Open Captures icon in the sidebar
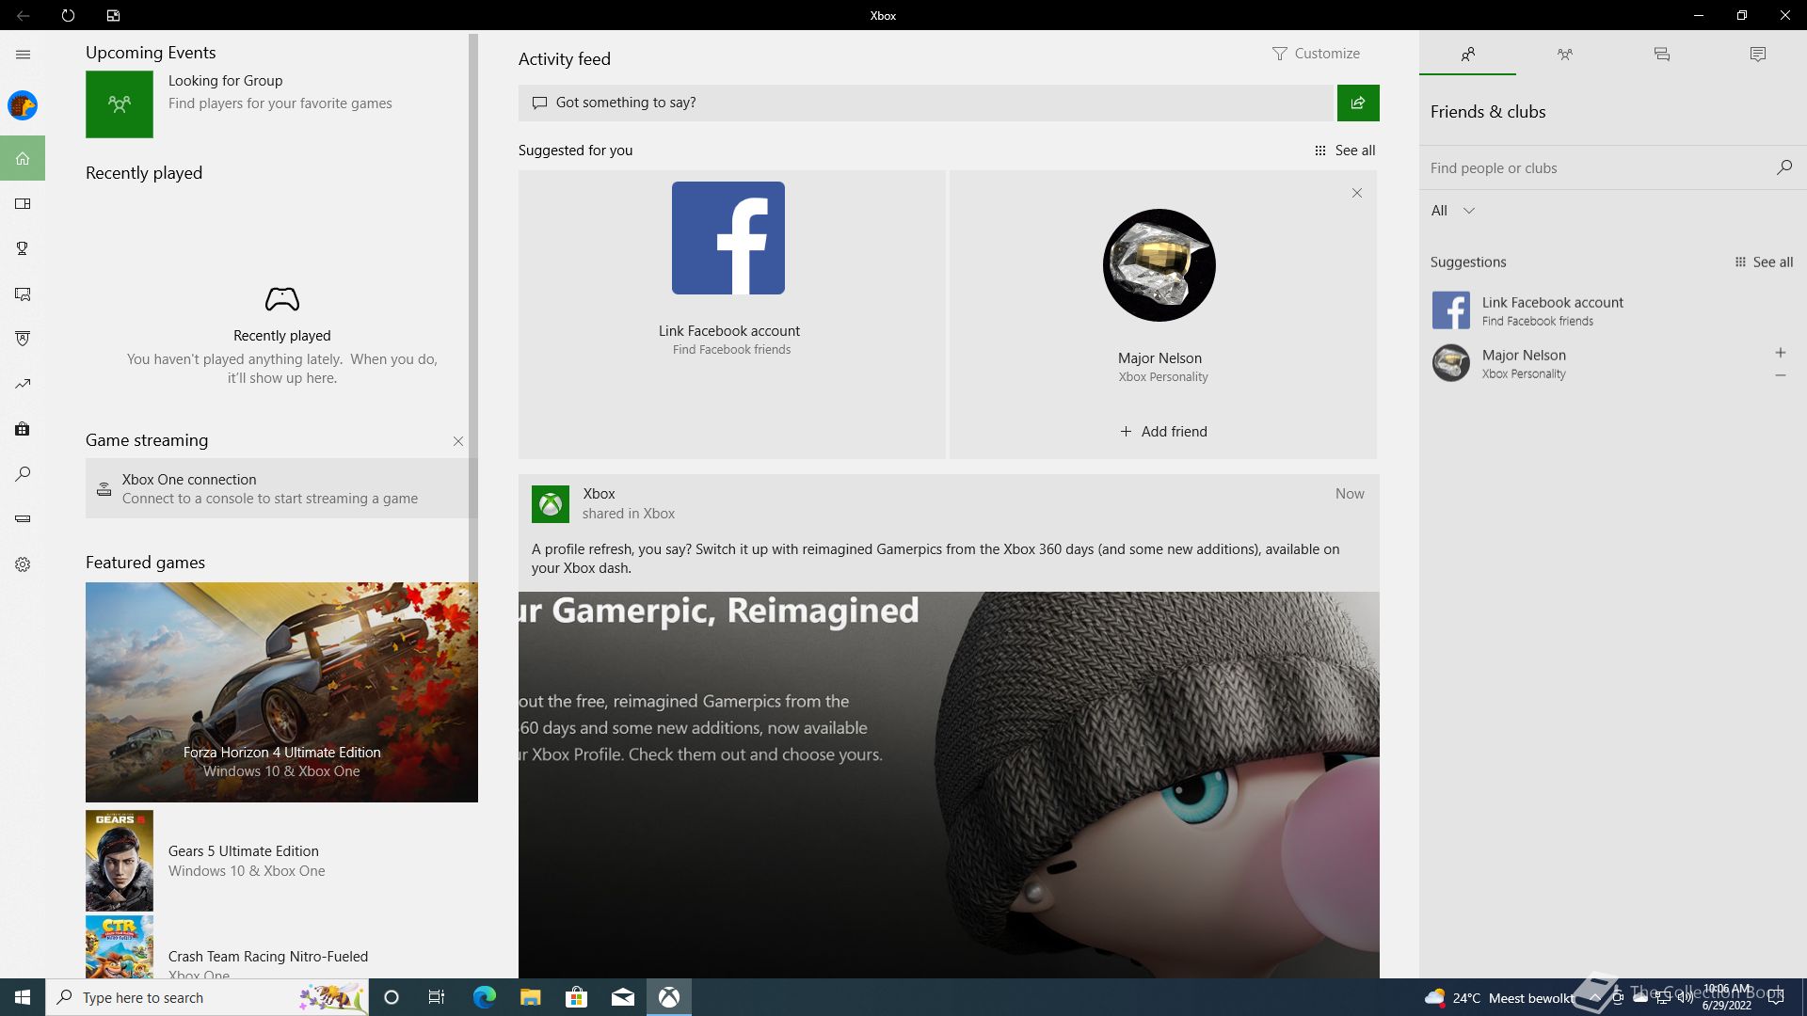Image resolution: width=1807 pixels, height=1016 pixels. (x=23, y=294)
